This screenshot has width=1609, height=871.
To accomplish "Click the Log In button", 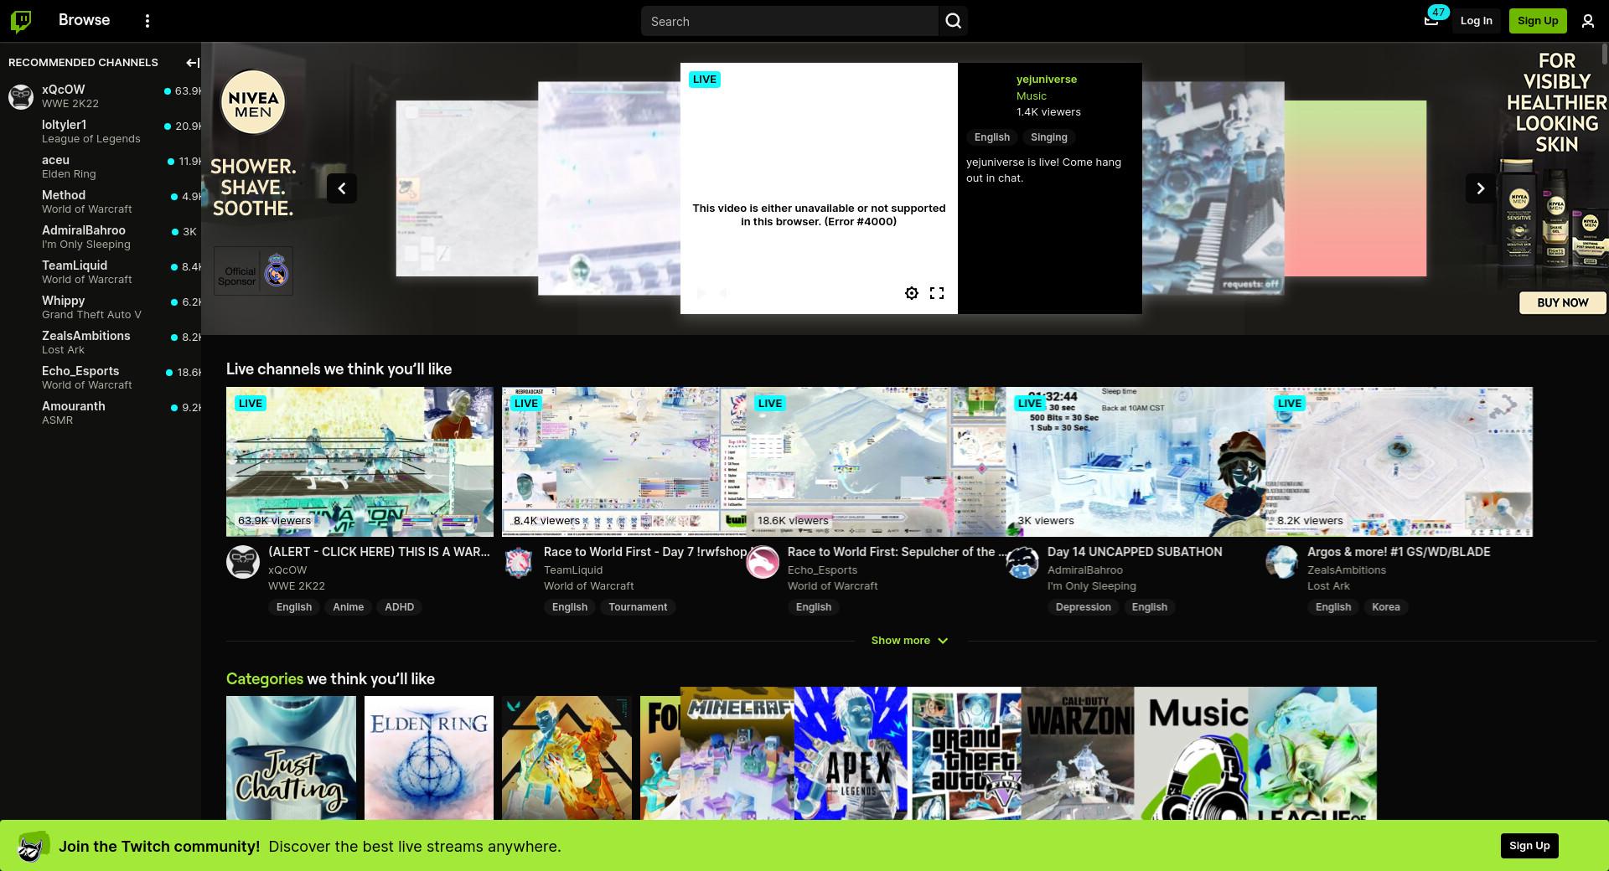I will click(x=1476, y=21).
